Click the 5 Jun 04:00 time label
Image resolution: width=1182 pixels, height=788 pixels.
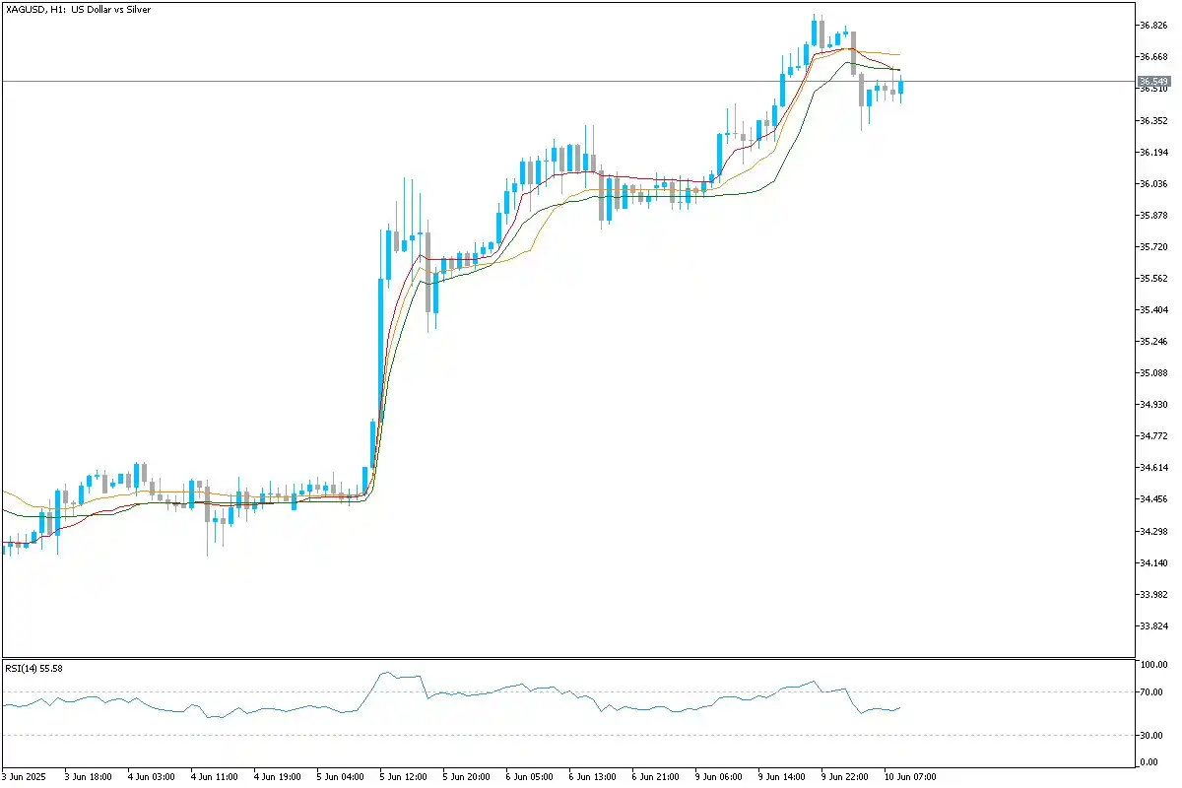point(340,777)
